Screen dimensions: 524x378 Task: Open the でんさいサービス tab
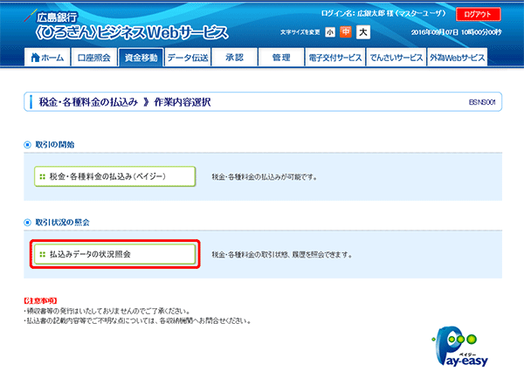click(396, 58)
